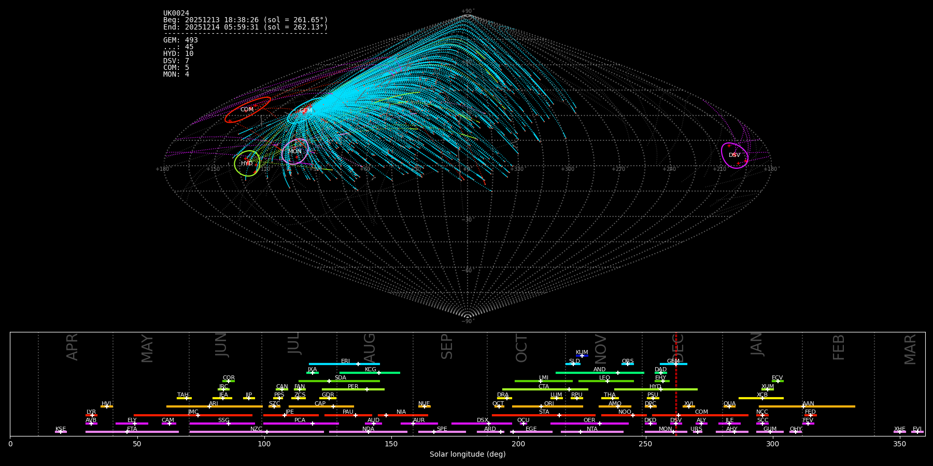
Task: Select the XCB shower bar
Action: tap(761, 398)
